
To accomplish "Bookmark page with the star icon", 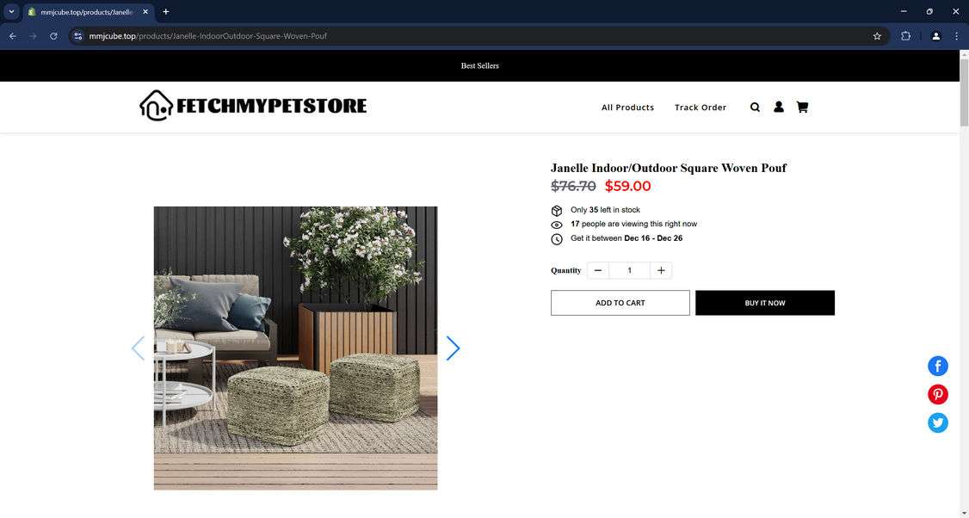I will (877, 36).
